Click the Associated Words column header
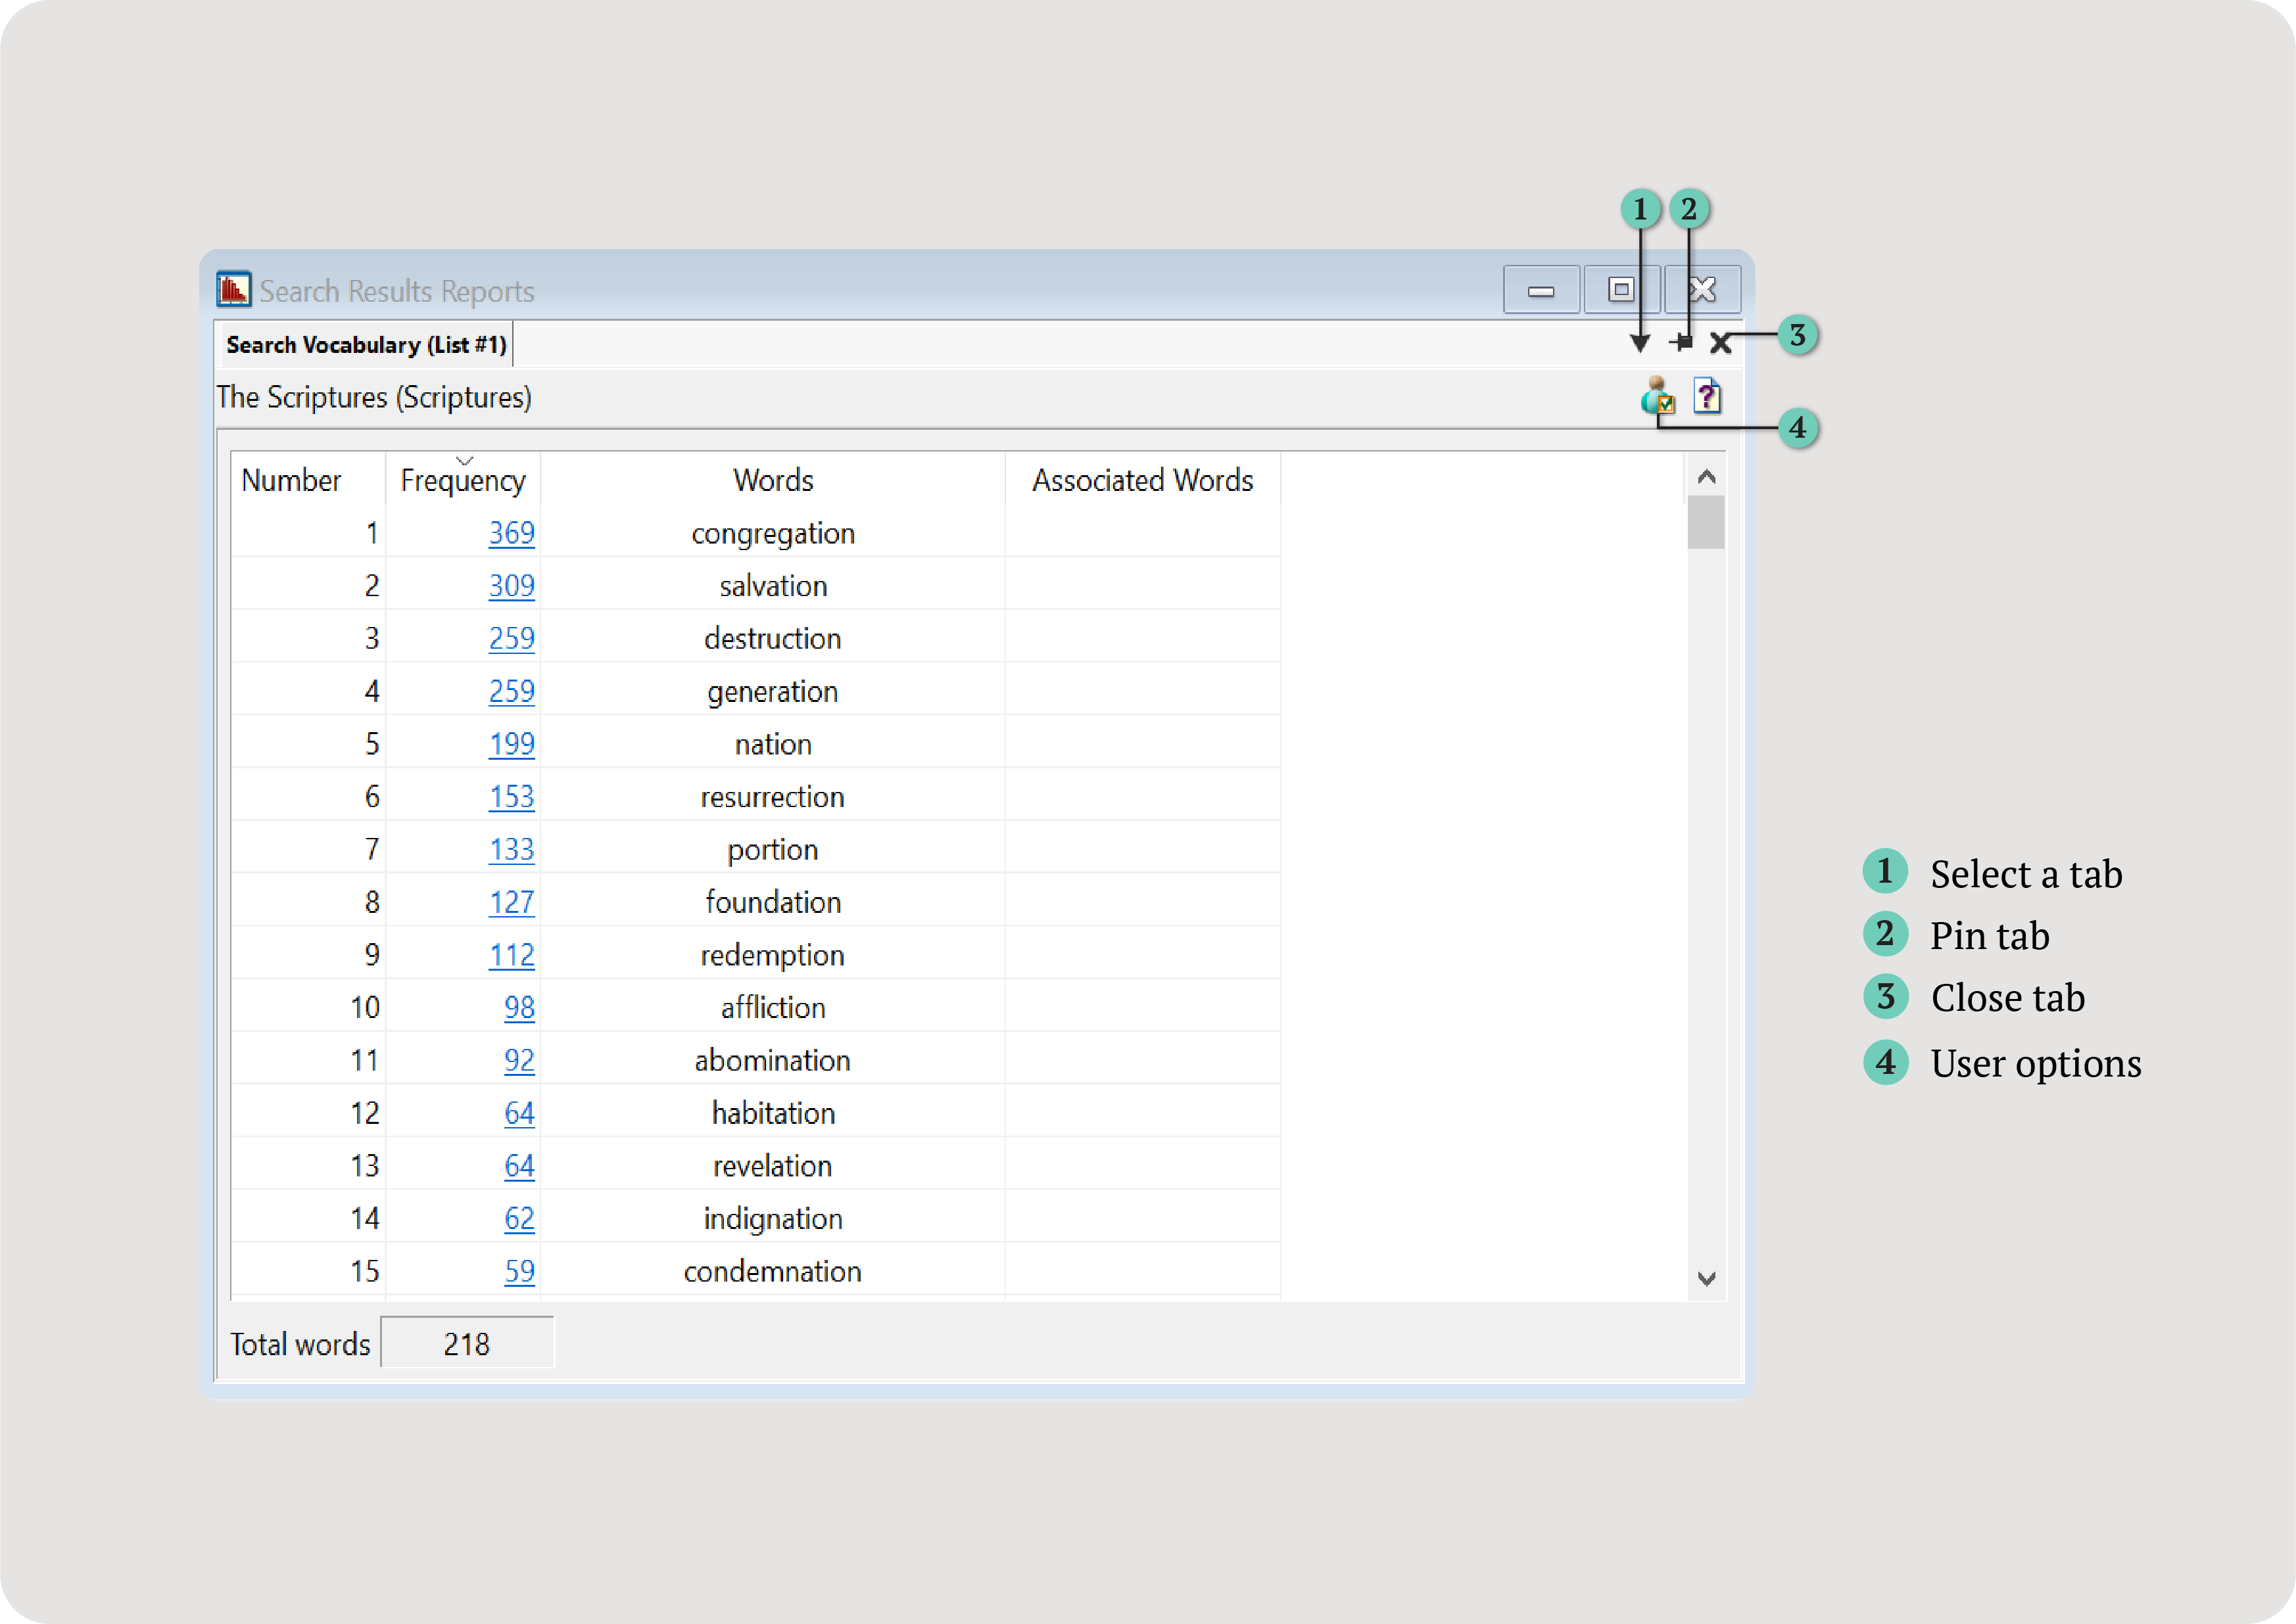Viewport: 2296px width, 1624px height. click(x=1141, y=481)
